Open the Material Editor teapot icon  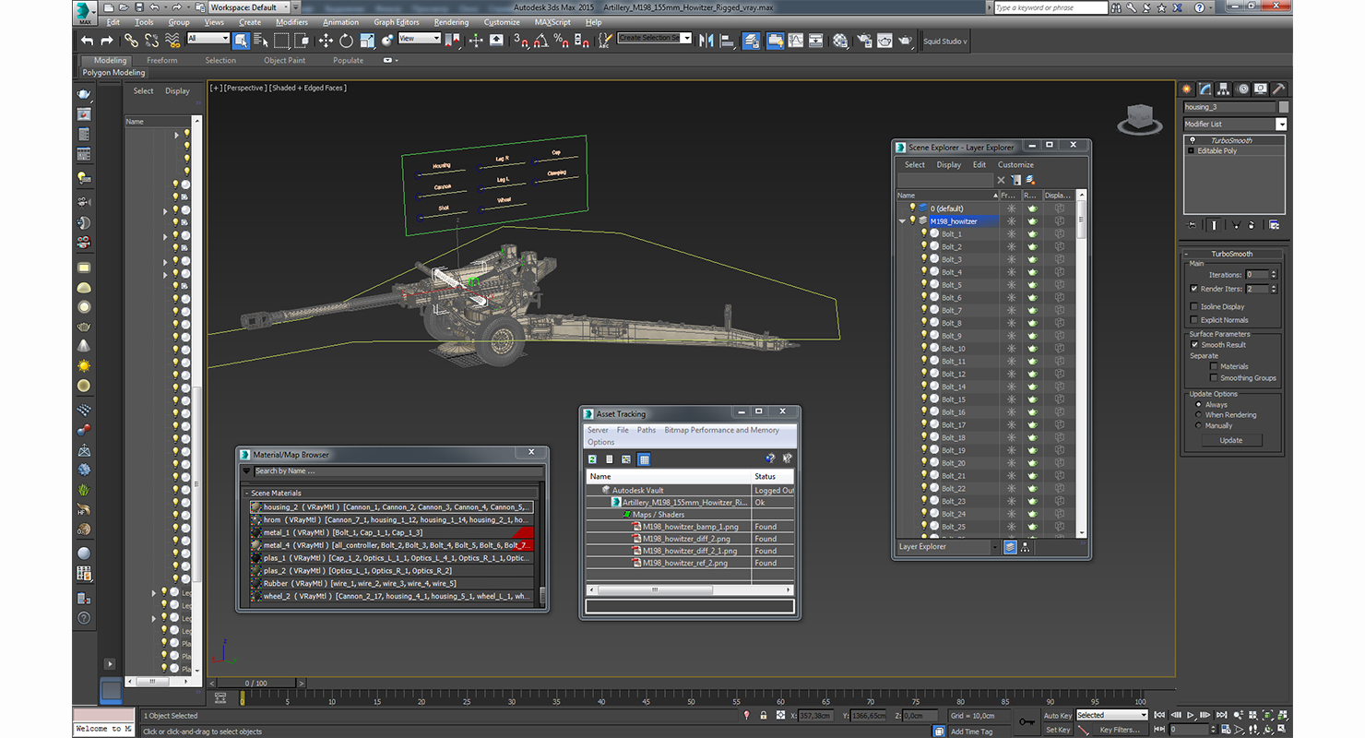[x=840, y=41]
